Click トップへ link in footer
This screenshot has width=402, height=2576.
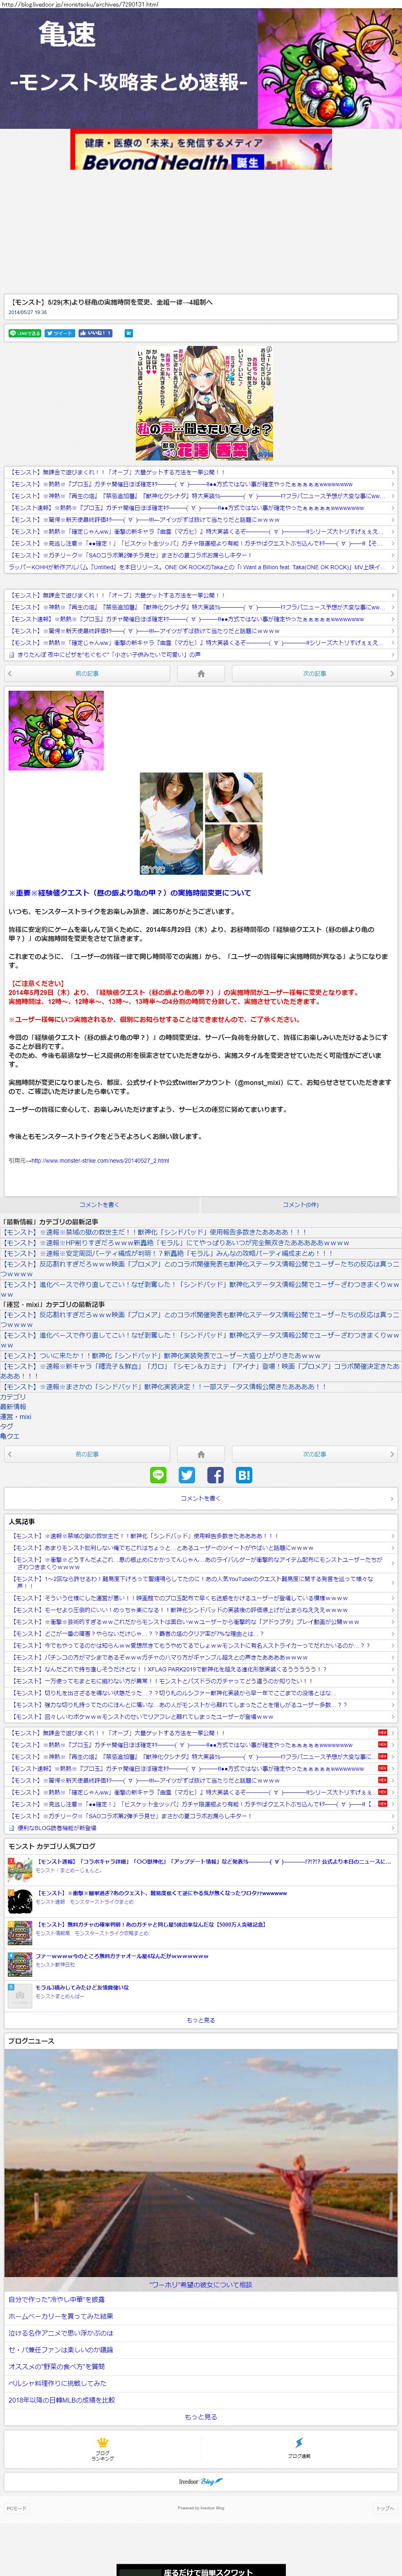coord(385,2508)
